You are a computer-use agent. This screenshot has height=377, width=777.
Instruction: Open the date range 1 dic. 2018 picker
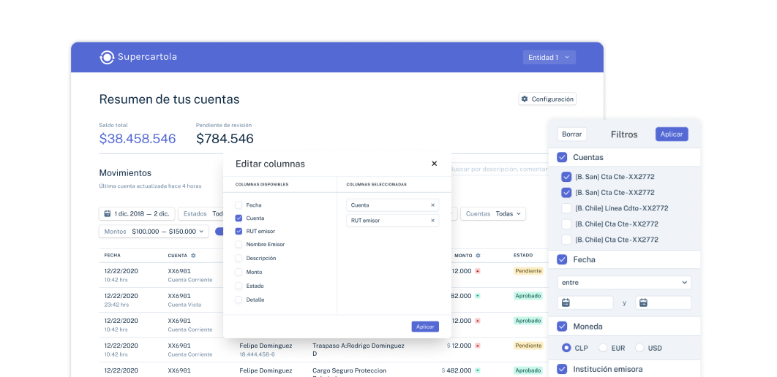click(137, 214)
